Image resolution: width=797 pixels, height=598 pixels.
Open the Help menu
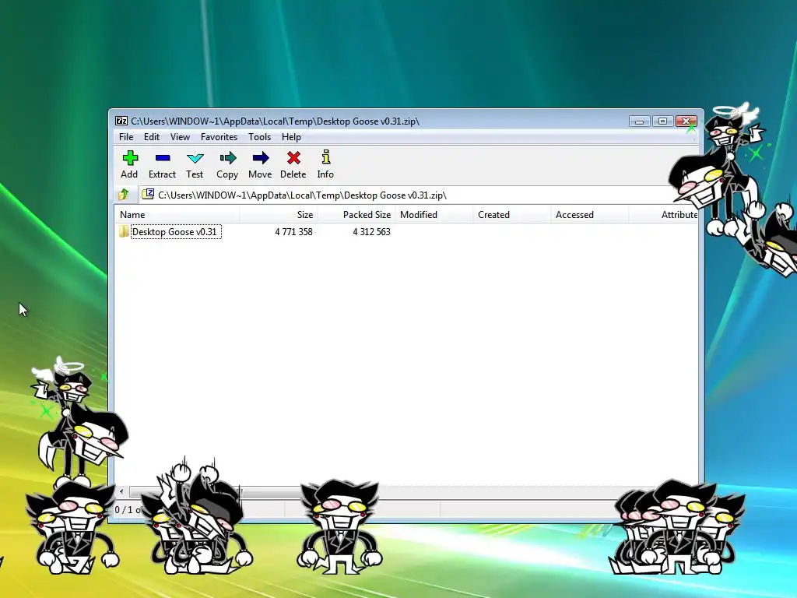pyautogui.click(x=291, y=137)
